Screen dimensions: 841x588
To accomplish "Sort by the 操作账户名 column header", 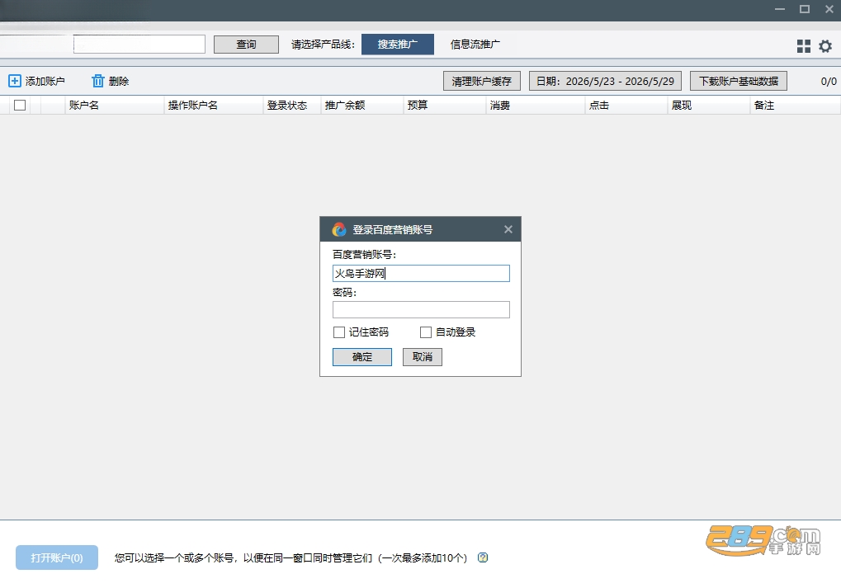I will (x=214, y=105).
